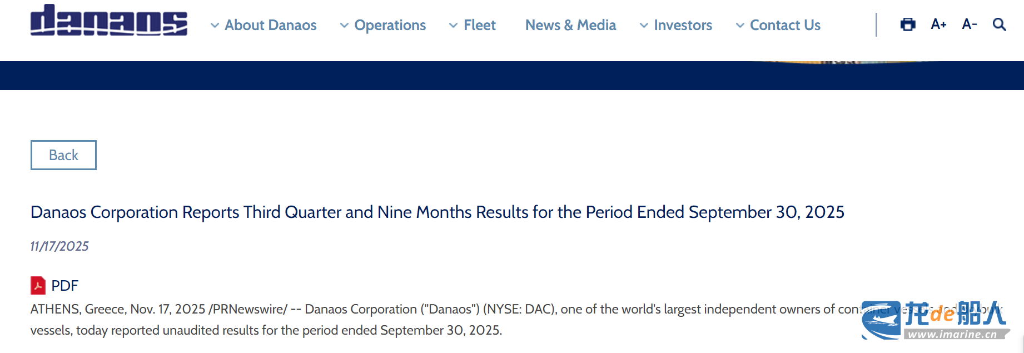Expand the chevron beside Contact Us
The width and height of the screenshot is (1024, 353).
740,26
